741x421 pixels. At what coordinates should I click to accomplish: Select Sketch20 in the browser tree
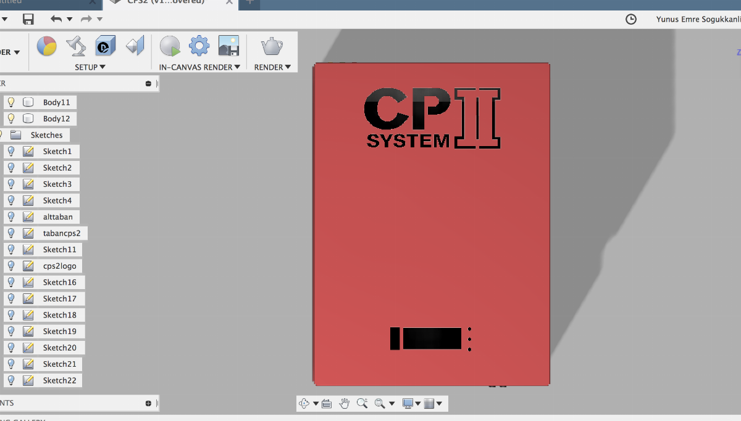pyautogui.click(x=60, y=348)
